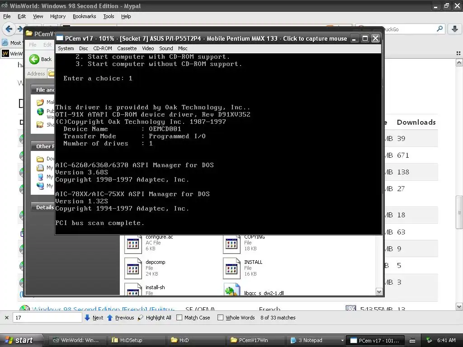
Task: Click the tab list grid icon in Mypal
Action: click(458, 53)
